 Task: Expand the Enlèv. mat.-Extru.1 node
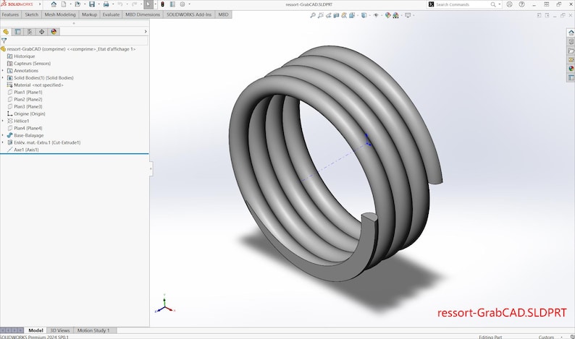tap(3, 142)
